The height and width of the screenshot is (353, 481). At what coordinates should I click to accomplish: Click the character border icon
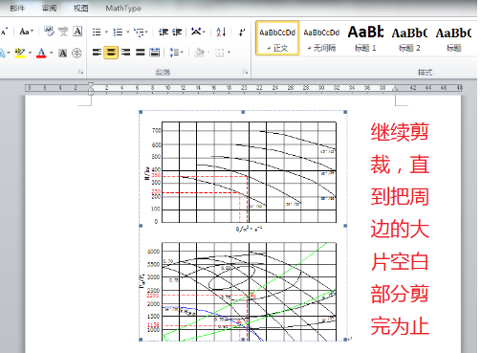[77, 32]
